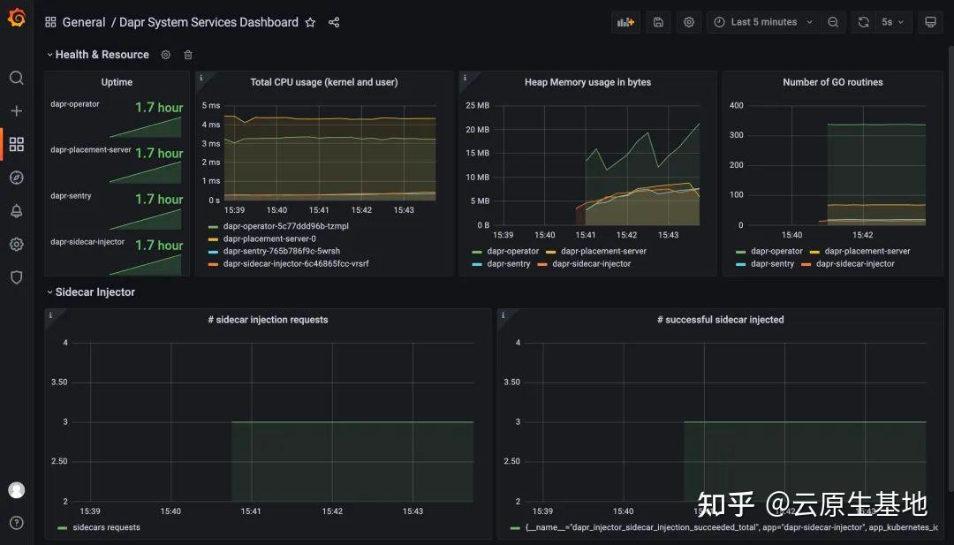This screenshot has width=954, height=545.
Task: Click the General breadcrumb link
Action: tap(84, 22)
